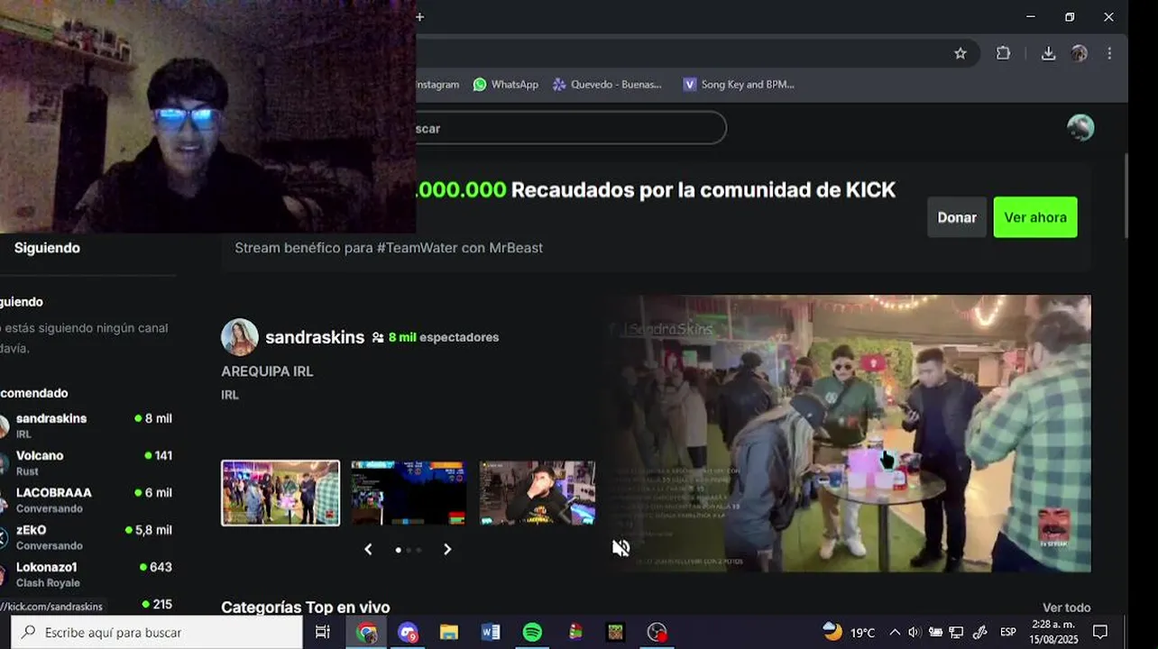Open zEkO channel in recommended list

(87, 536)
